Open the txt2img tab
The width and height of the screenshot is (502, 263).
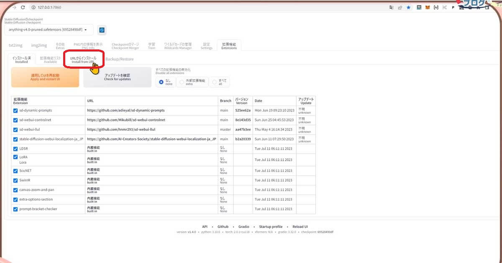15,45
